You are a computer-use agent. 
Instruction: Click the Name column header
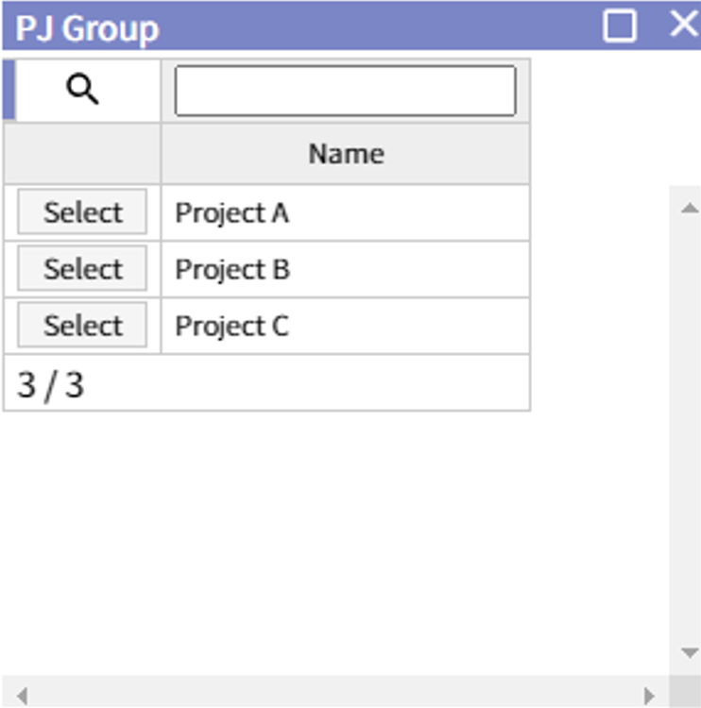[x=346, y=154]
